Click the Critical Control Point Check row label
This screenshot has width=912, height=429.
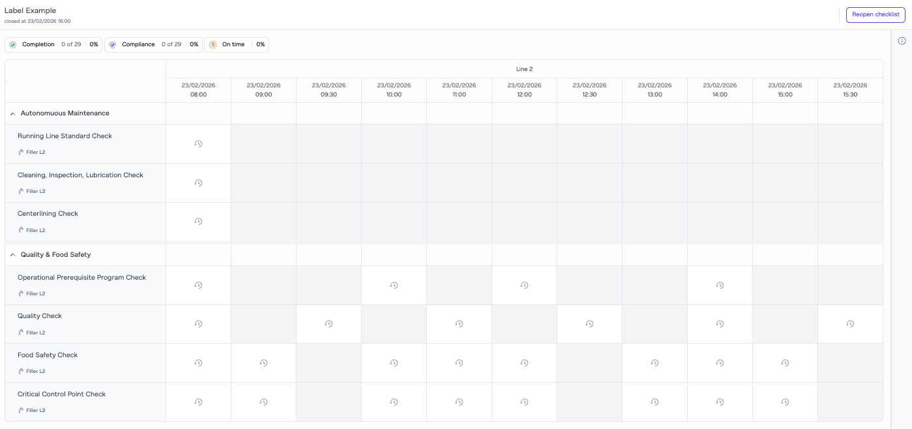pos(61,394)
